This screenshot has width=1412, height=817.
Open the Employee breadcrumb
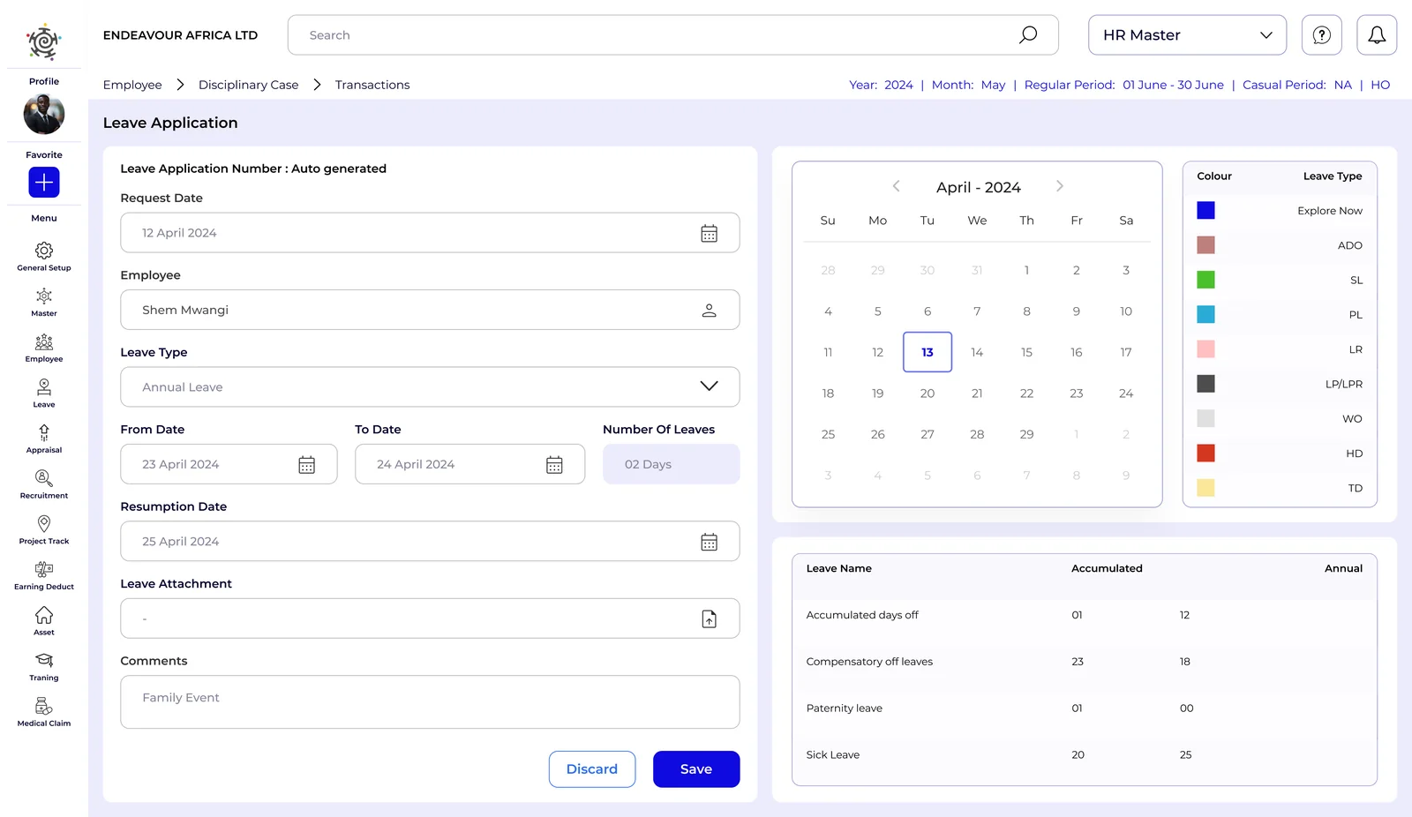pos(132,85)
